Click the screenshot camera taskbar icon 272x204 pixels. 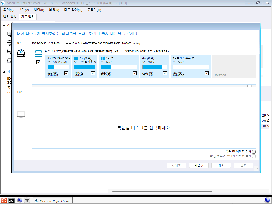[27, 201]
